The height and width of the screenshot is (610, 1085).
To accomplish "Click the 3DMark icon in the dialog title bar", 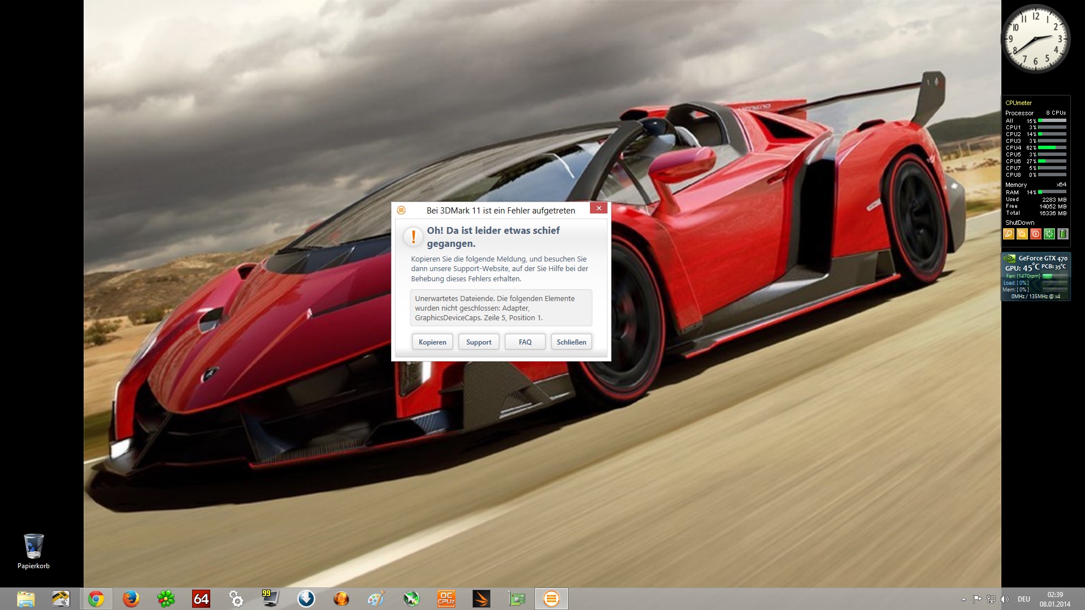I will point(401,210).
